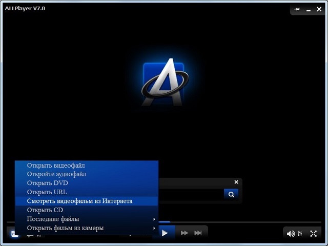
Task: Click the fast-forward button
Action: click(184, 233)
